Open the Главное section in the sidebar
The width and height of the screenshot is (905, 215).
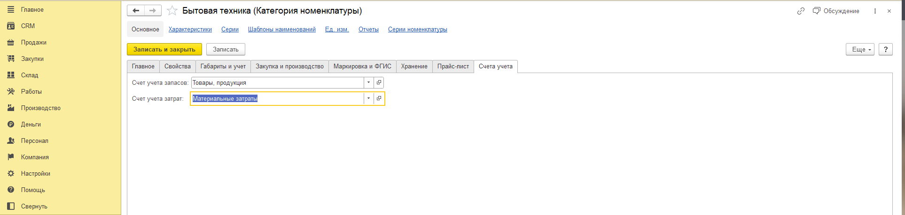pos(32,9)
